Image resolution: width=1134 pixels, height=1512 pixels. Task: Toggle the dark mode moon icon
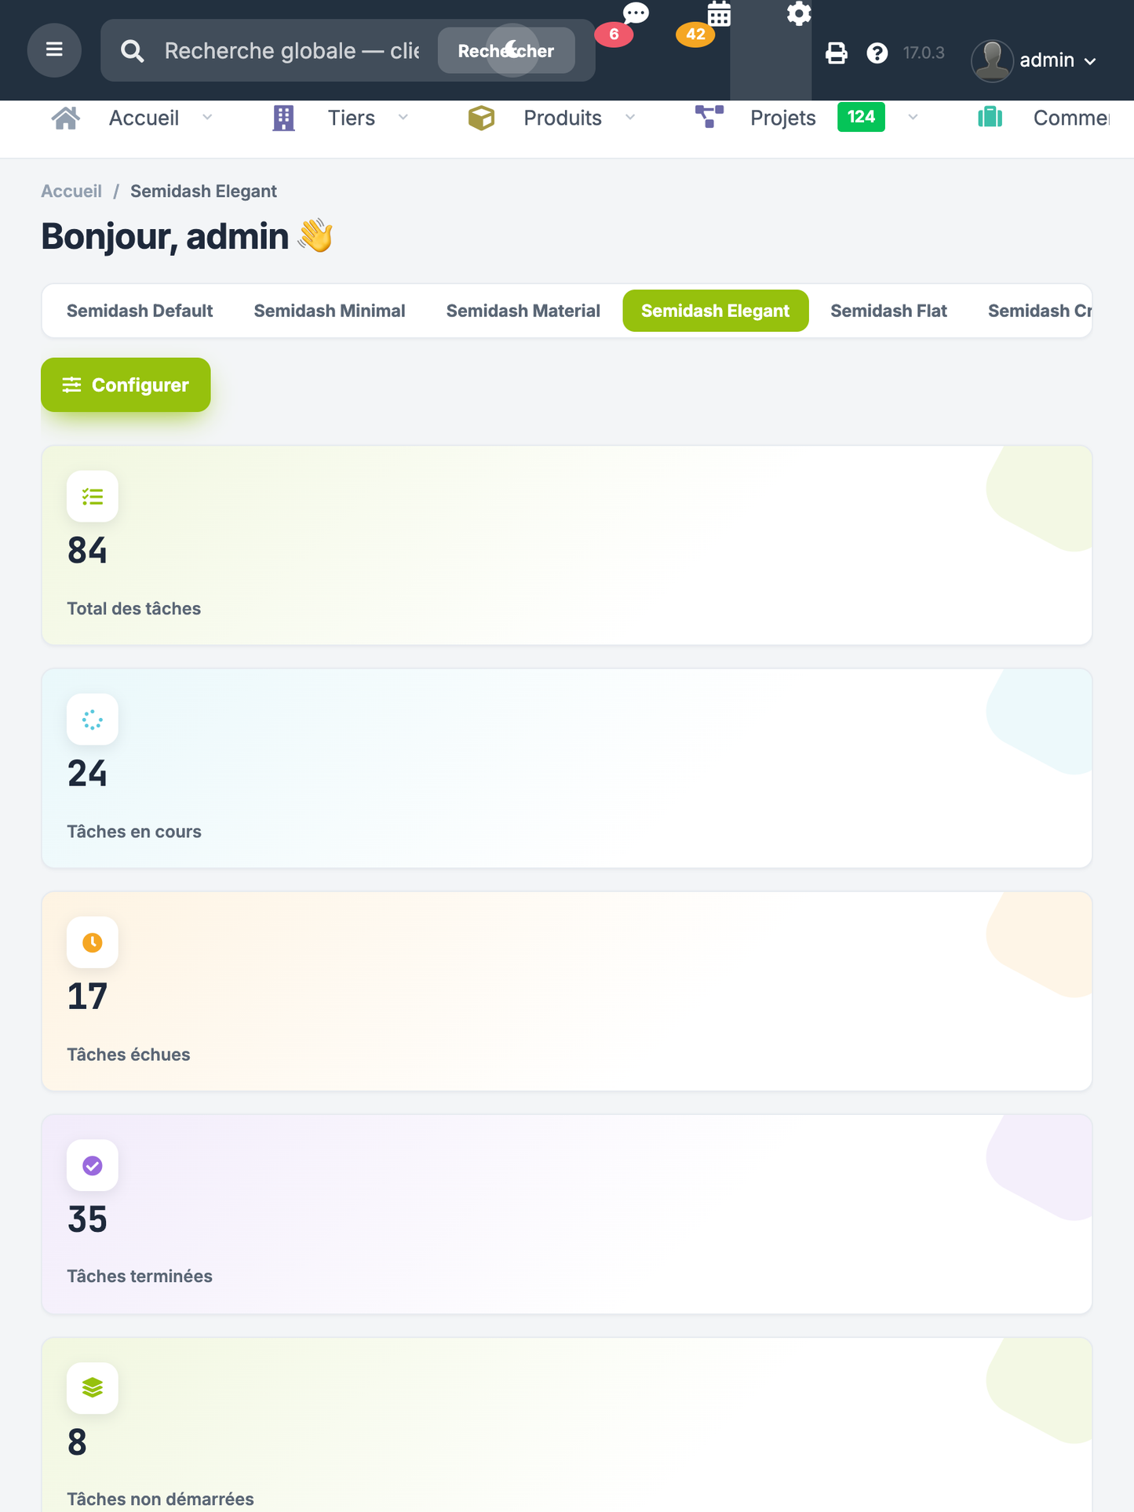pos(512,50)
